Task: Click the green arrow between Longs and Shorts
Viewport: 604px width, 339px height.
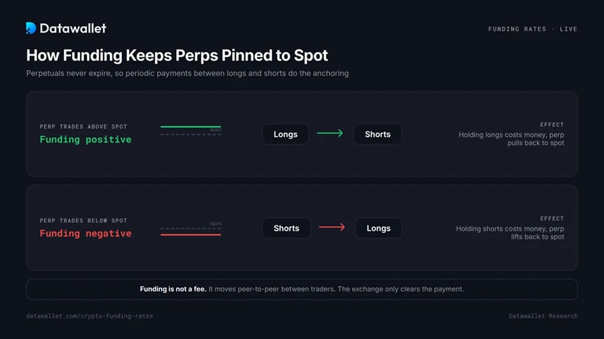Action: [329, 133]
